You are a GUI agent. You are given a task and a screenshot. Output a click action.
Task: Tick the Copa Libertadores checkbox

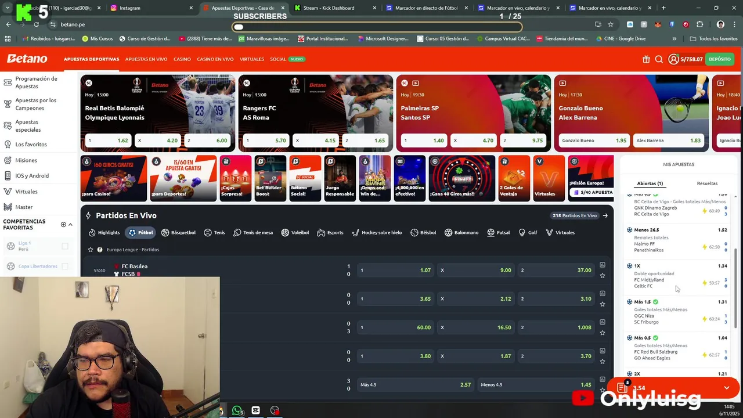[x=65, y=266]
